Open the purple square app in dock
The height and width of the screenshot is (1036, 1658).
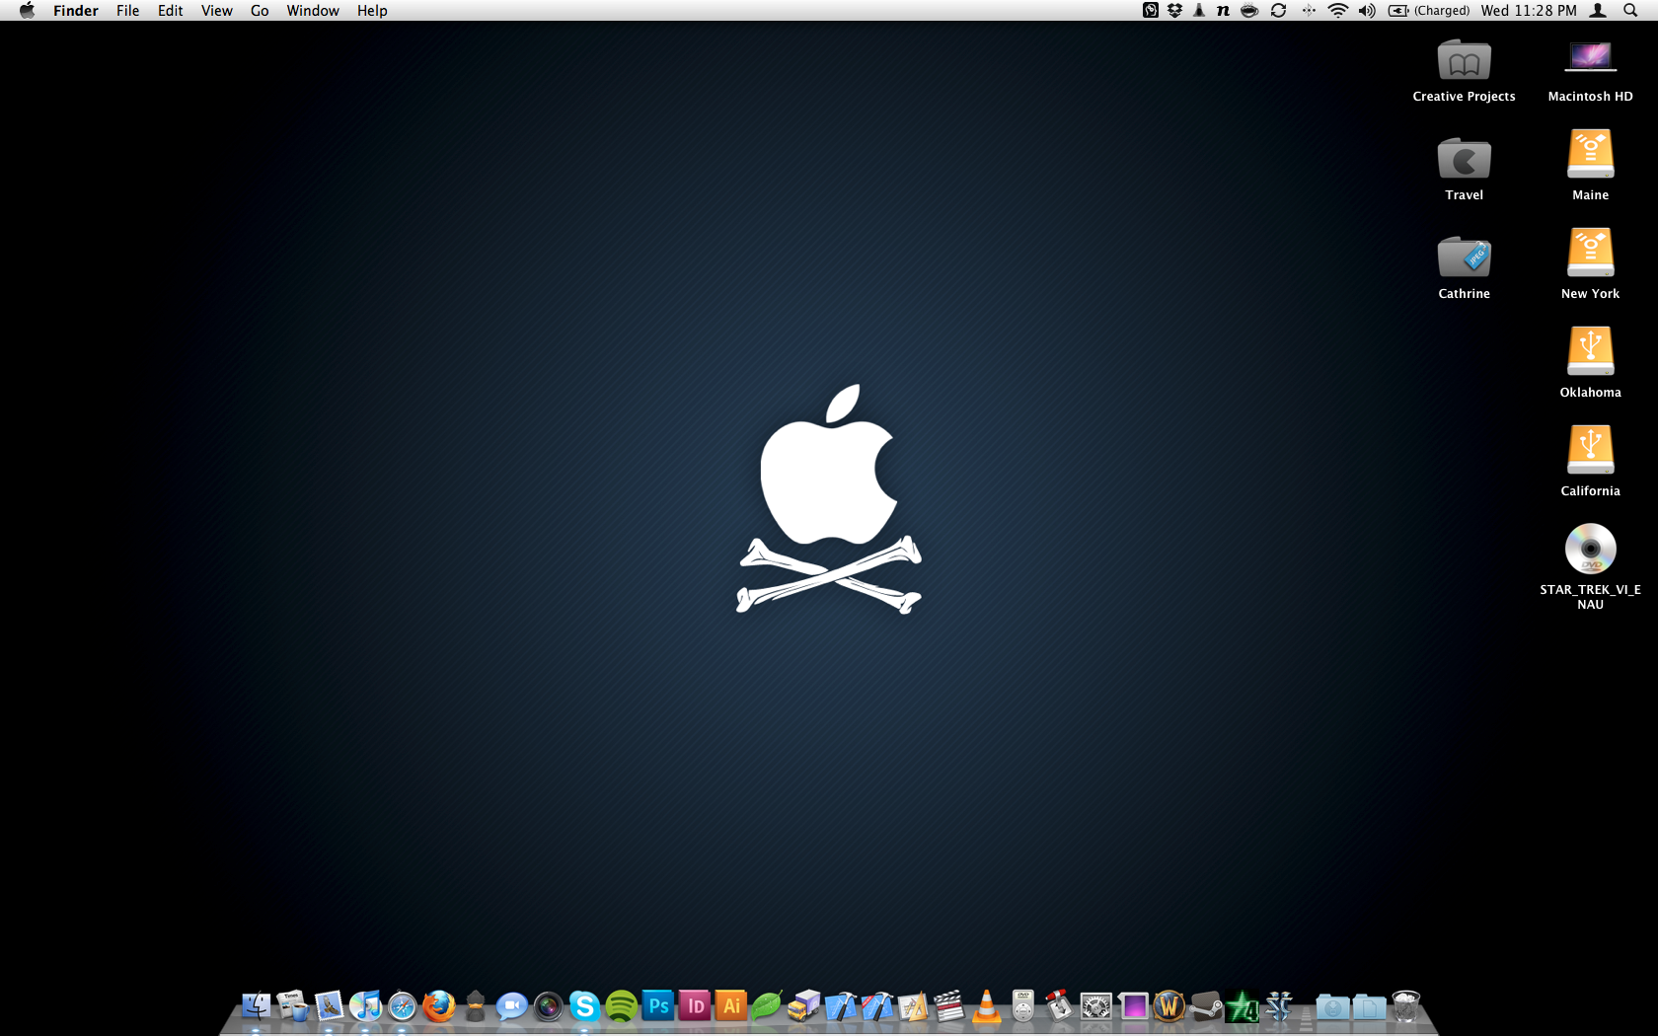coord(1133,1006)
